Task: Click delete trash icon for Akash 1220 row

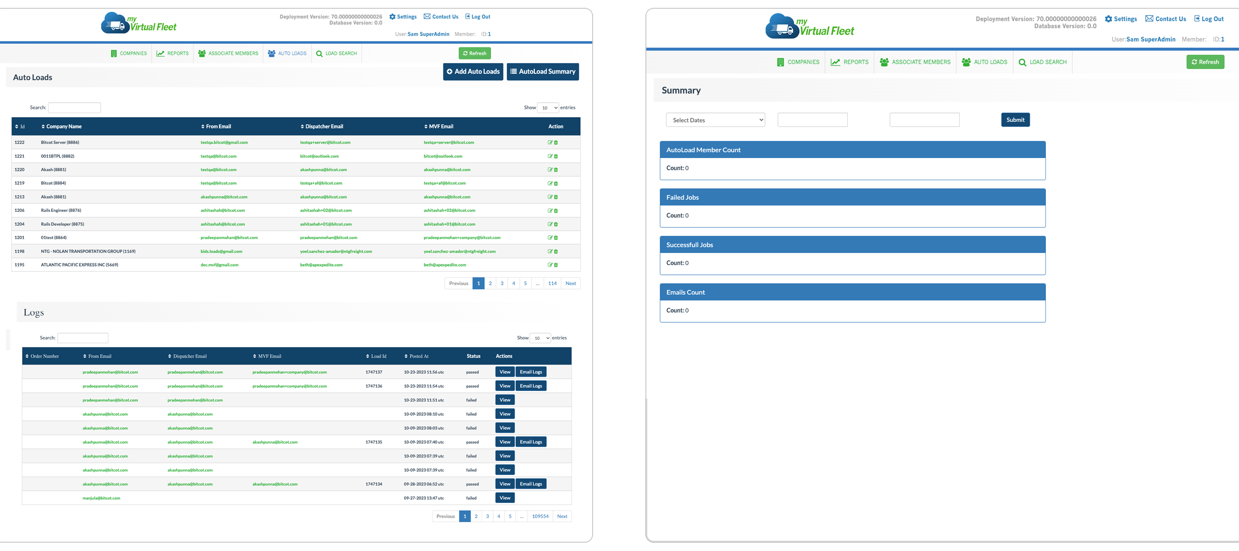Action: click(556, 170)
